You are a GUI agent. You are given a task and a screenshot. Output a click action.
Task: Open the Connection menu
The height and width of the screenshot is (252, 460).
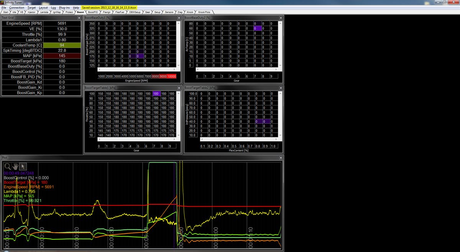(x=16, y=7)
